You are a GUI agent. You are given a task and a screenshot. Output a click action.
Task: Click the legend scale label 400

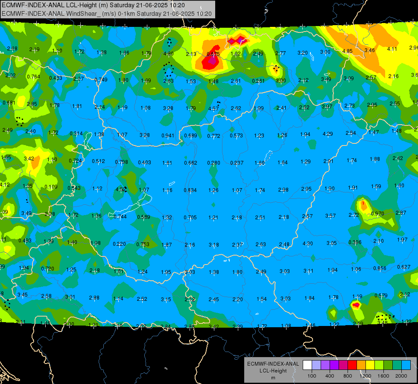tap(330, 376)
